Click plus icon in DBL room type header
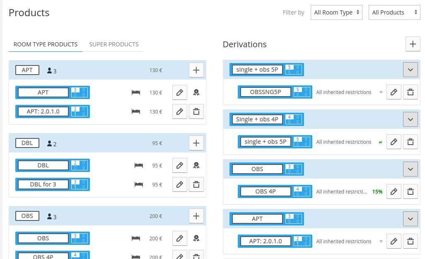This screenshot has height=259, width=425. coord(196,143)
